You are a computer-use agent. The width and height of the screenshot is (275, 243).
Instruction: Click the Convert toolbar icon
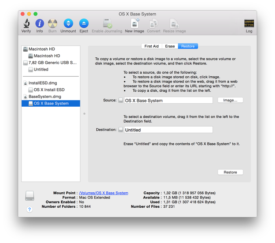pos(154,23)
